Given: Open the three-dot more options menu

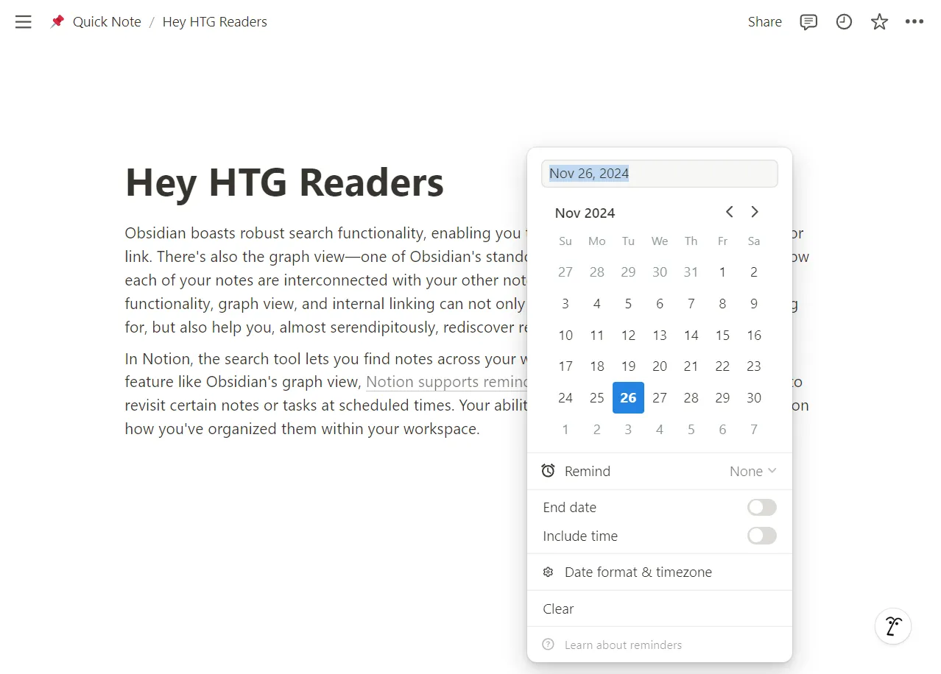Looking at the screenshot, I should click(914, 22).
